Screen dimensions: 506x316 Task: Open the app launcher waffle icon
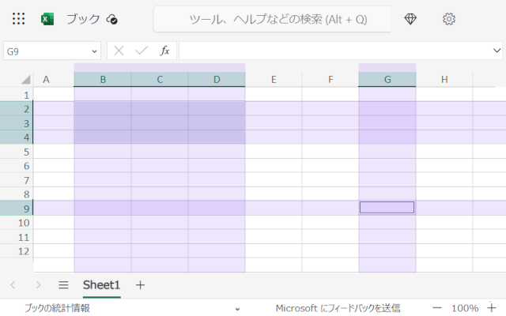click(19, 19)
